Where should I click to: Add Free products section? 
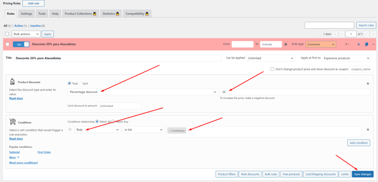click(x=291, y=174)
